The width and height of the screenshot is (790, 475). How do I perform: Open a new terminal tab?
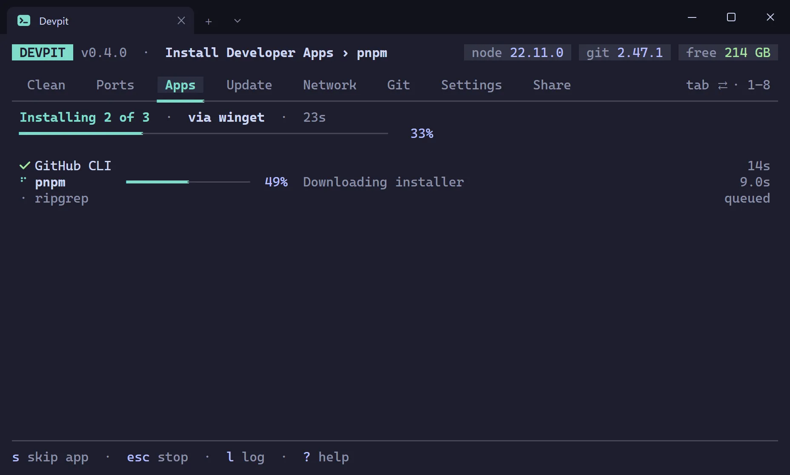click(209, 21)
